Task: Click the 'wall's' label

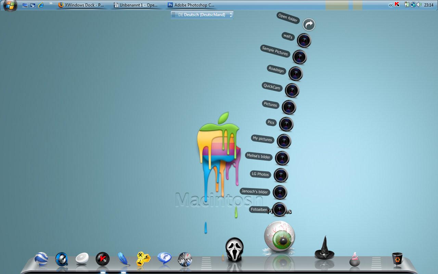Action: (x=288, y=36)
